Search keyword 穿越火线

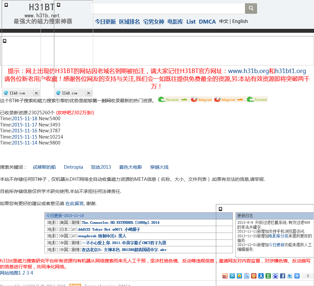159,167
